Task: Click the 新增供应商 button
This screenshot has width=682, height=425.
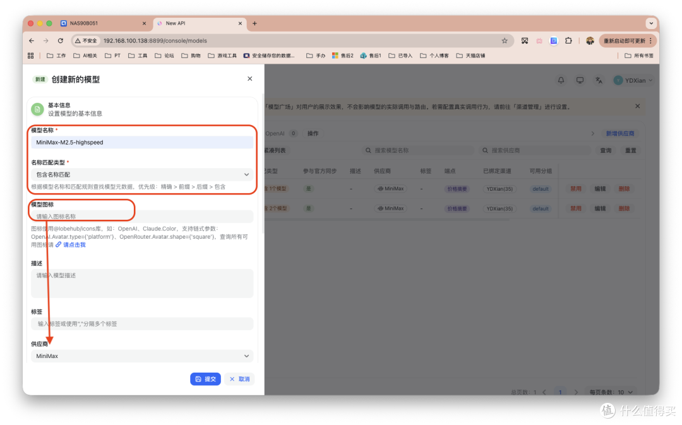Action: pos(620,133)
